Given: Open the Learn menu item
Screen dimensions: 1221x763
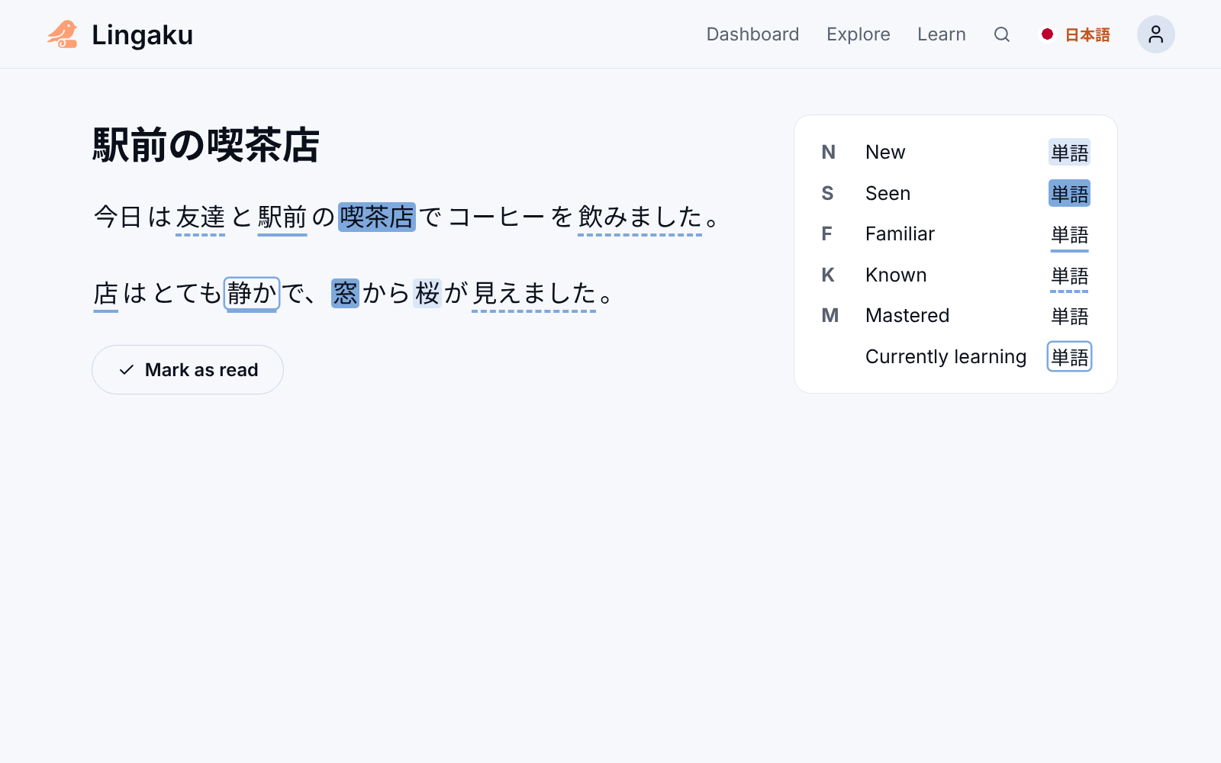Looking at the screenshot, I should pyautogui.click(x=942, y=34).
